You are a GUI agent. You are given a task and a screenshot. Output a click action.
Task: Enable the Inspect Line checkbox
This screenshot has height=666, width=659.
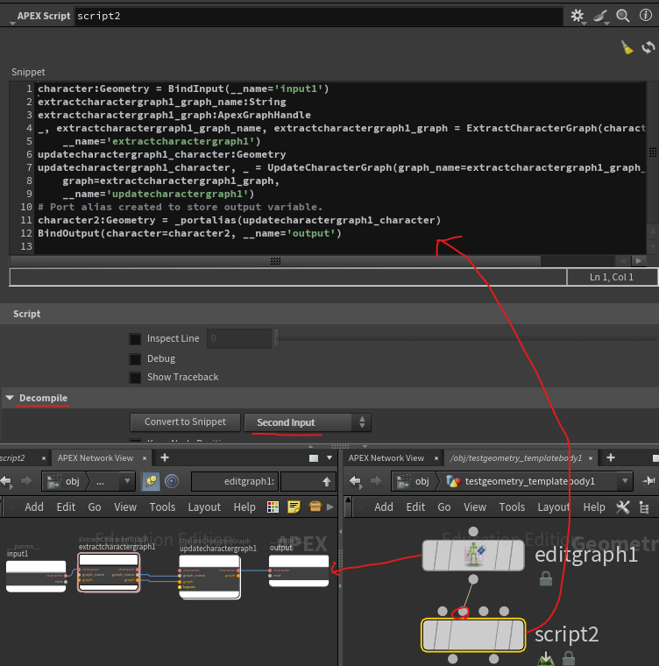(135, 339)
